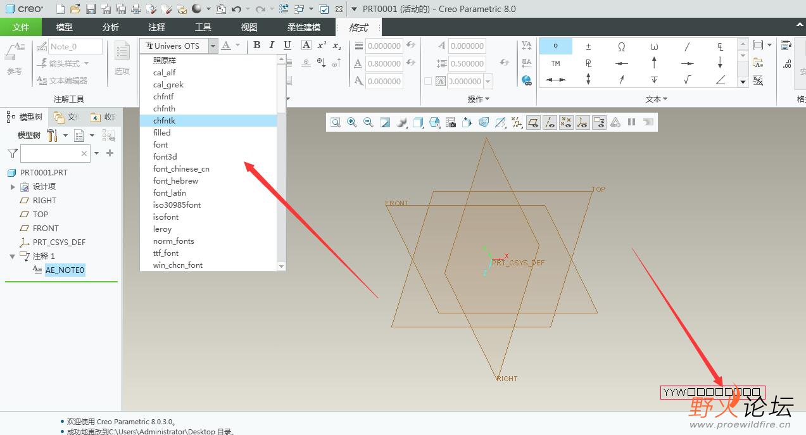Expand the 操作 group dropdown

[478, 99]
